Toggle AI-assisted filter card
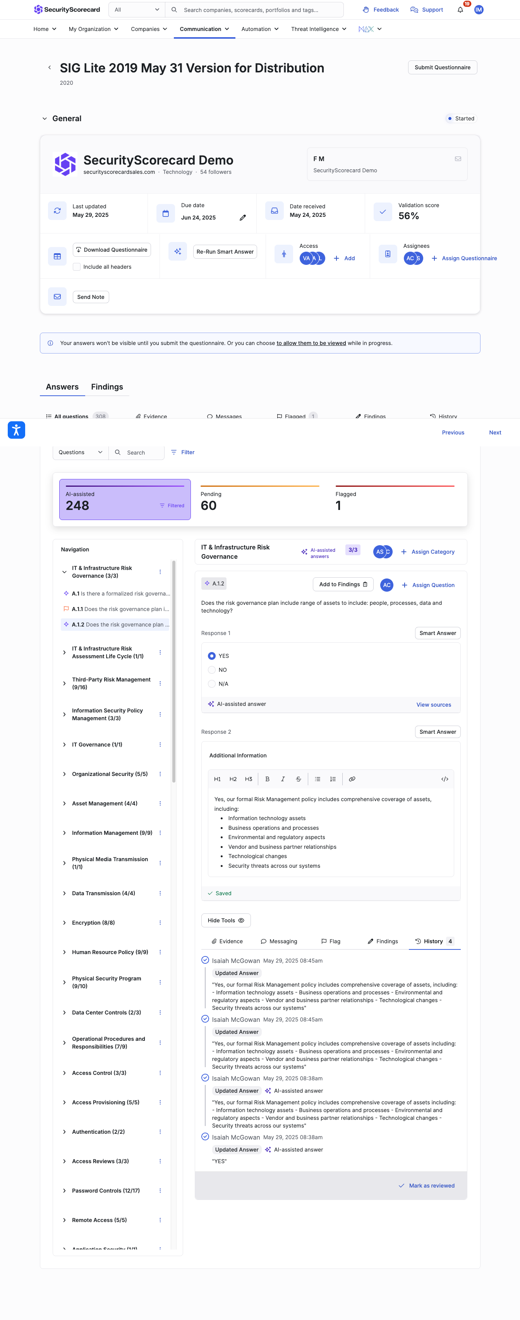520x1320 pixels. pyautogui.click(x=125, y=500)
